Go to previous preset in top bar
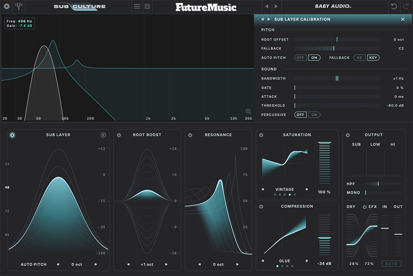The height and width of the screenshot is (276, 413). point(267,6)
